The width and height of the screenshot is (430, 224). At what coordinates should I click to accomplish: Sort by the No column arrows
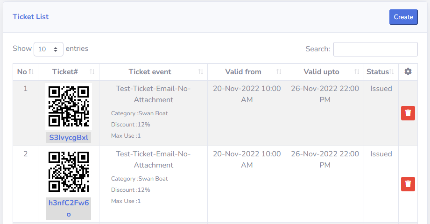(x=31, y=72)
